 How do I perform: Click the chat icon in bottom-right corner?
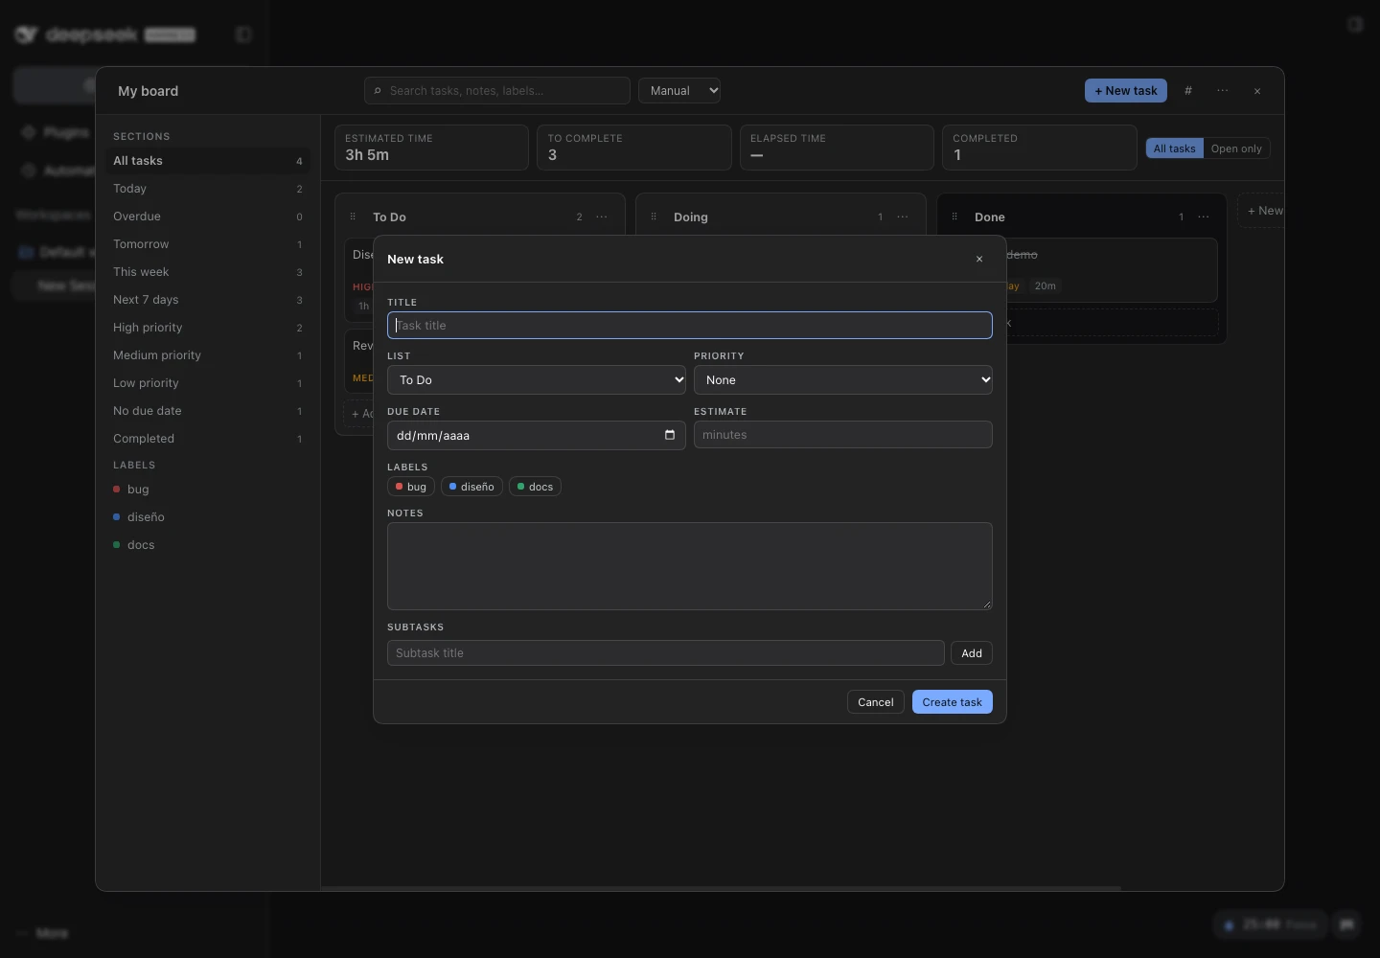point(1347,924)
